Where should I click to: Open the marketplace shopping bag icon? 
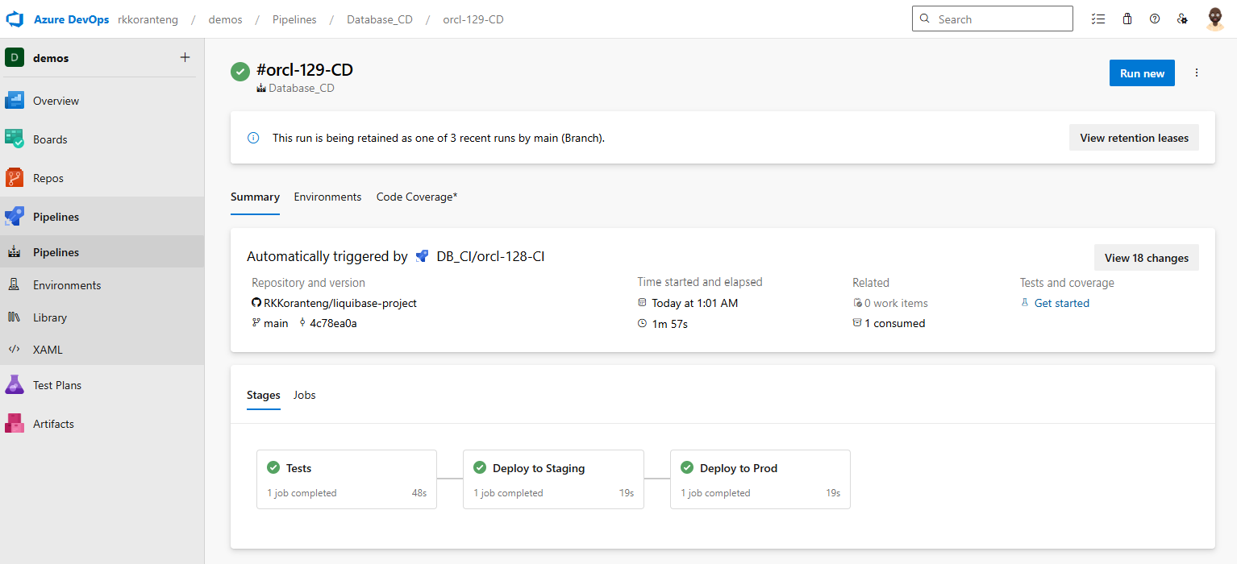(1127, 19)
